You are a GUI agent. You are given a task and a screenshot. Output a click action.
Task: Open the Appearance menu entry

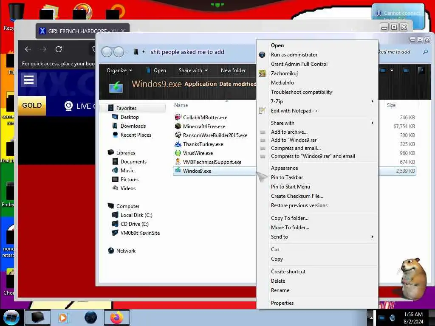284,168
